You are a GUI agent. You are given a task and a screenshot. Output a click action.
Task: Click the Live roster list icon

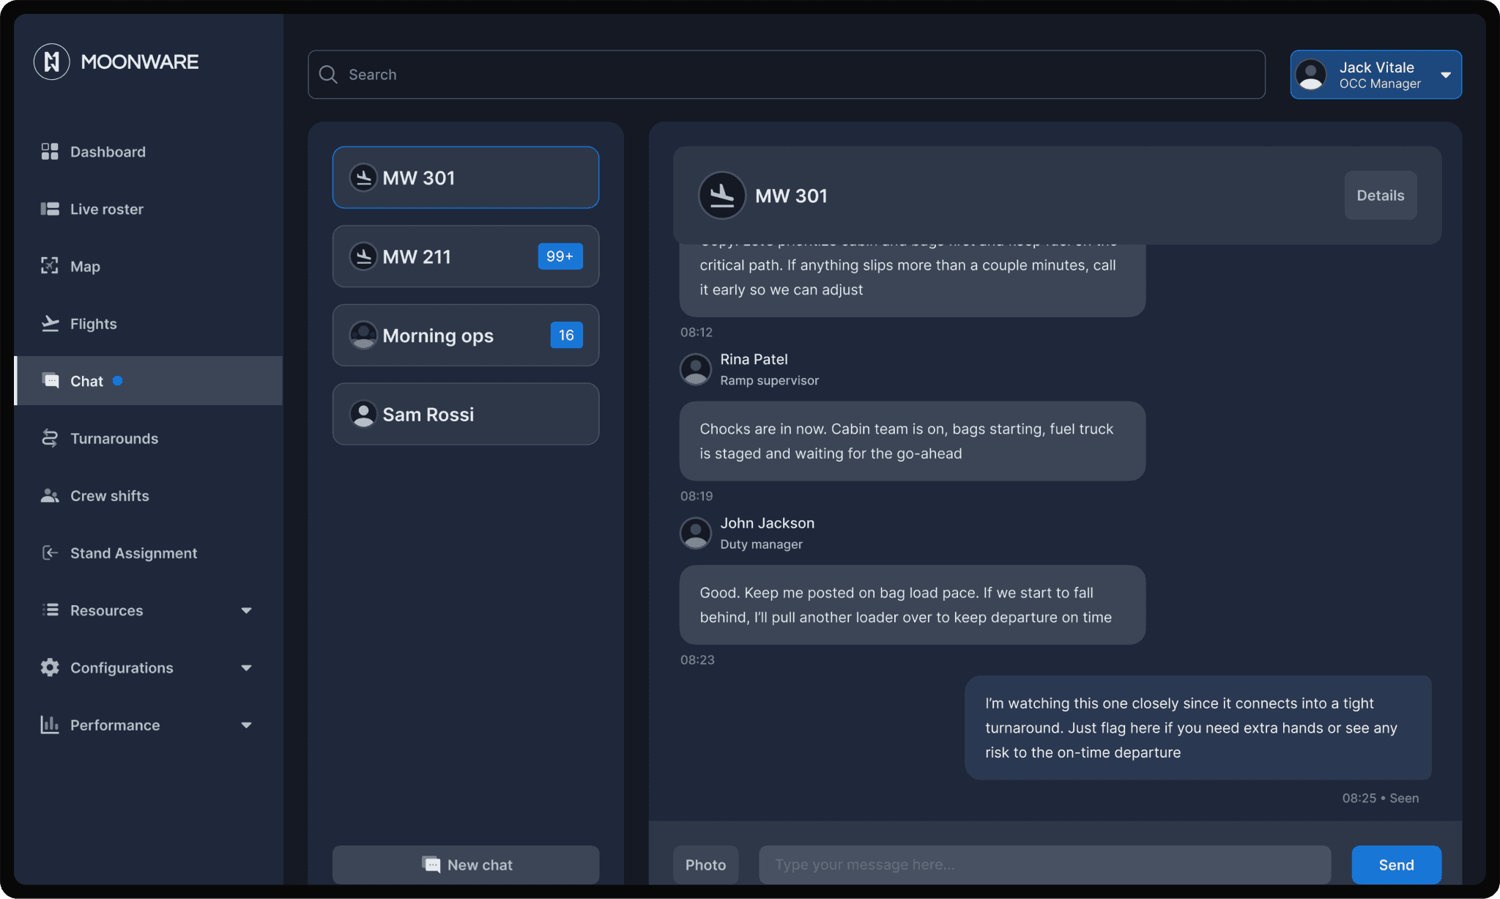50,209
